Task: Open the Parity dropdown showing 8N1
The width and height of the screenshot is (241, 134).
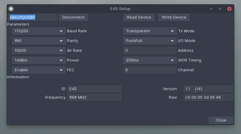Action: [39, 41]
